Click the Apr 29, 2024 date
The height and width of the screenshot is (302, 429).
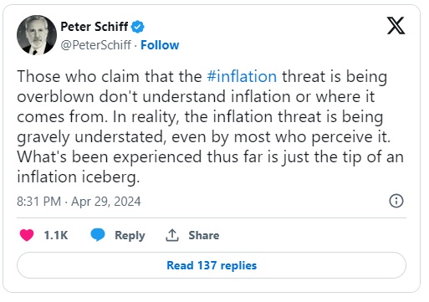(106, 202)
